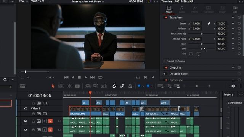This screenshot has height=137, width=244.
Task: Select clip A0019439.MXF on Video 2 track
Action: pyautogui.click(x=85, y=111)
